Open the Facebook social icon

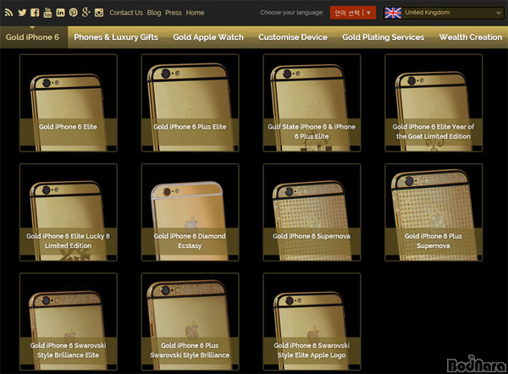(x=35, y=13)
